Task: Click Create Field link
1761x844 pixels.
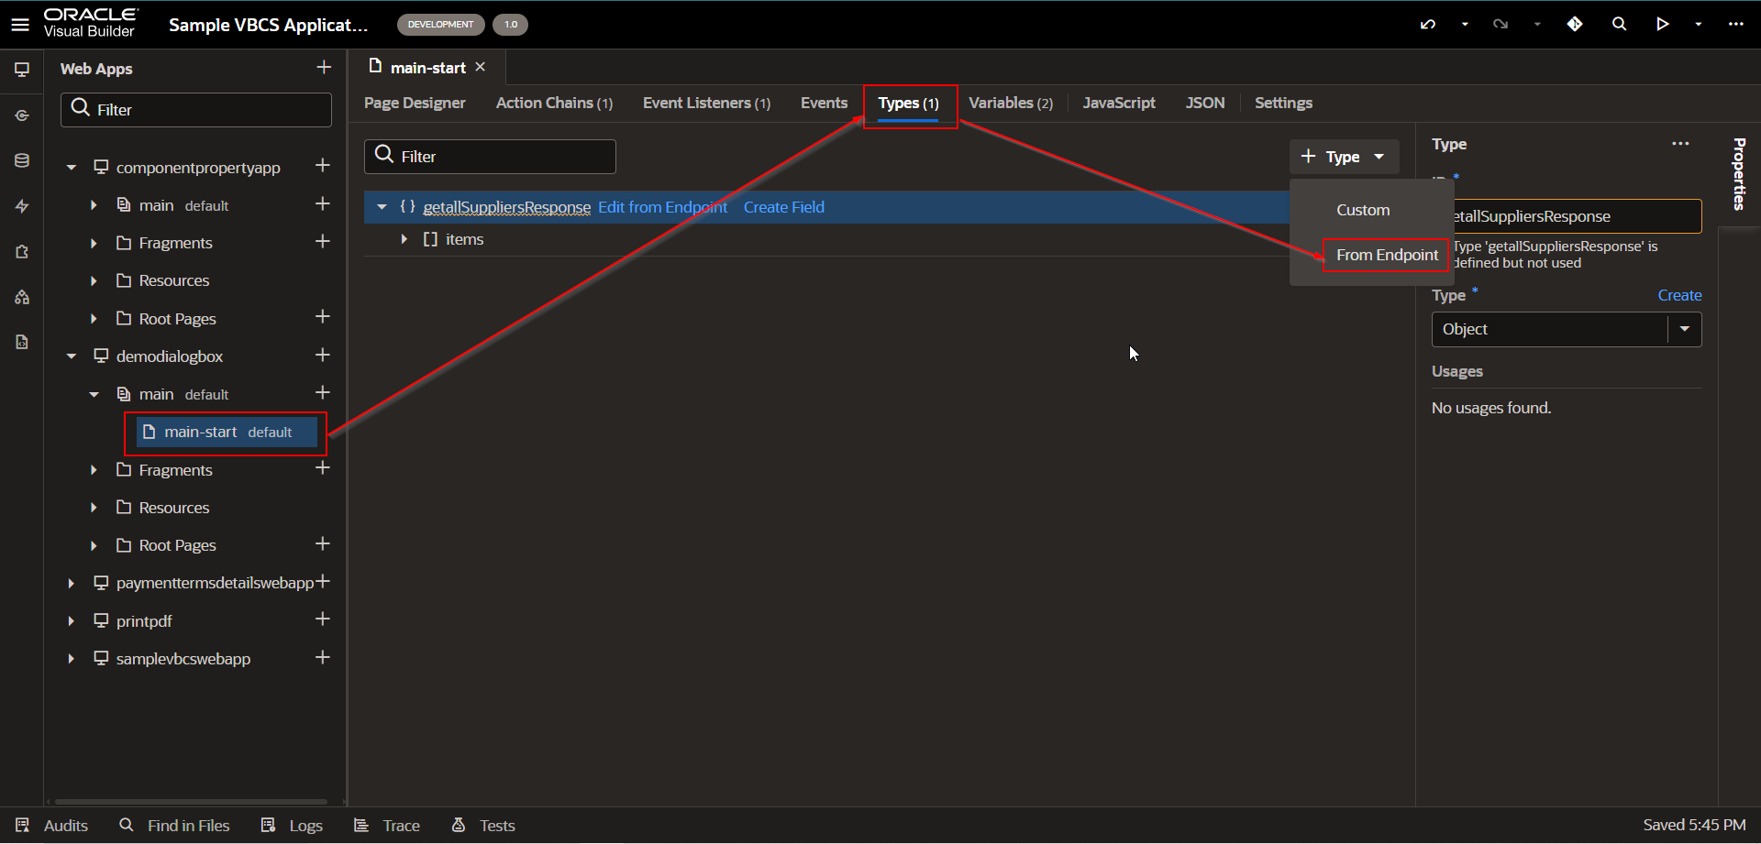Action: click(x=784, y=207)
